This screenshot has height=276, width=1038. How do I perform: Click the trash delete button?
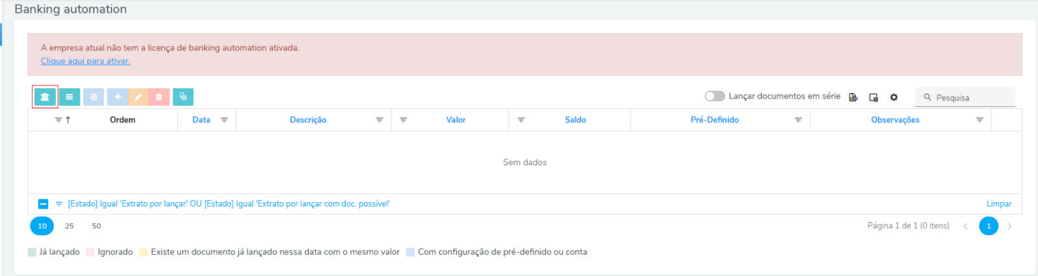click(159, 97)
